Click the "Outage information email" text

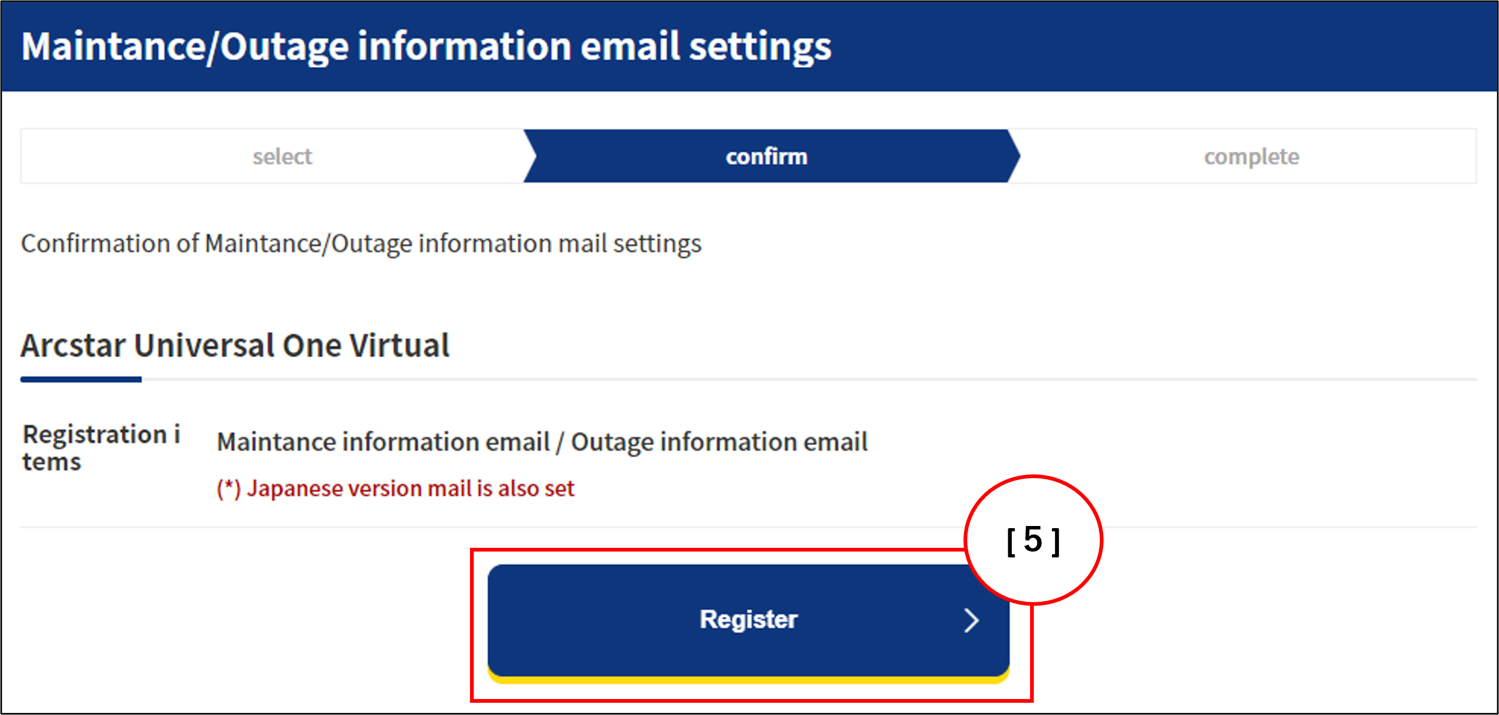719,442
